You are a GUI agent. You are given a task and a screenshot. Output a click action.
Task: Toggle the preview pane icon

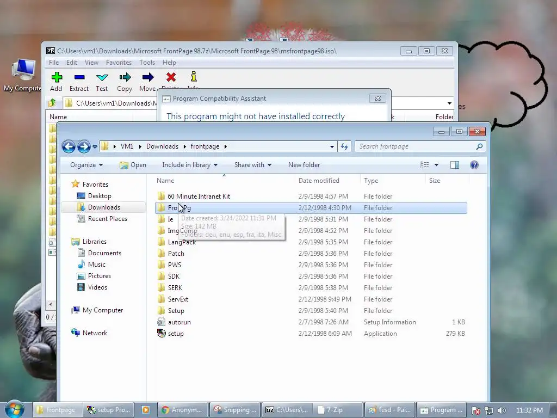[x=455, y=165]
